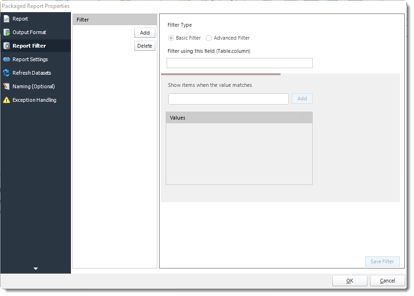The width and height of the screenshot is (414, 296).
Task: Confirm with the OK button
Action: click(x=350, y=281)
